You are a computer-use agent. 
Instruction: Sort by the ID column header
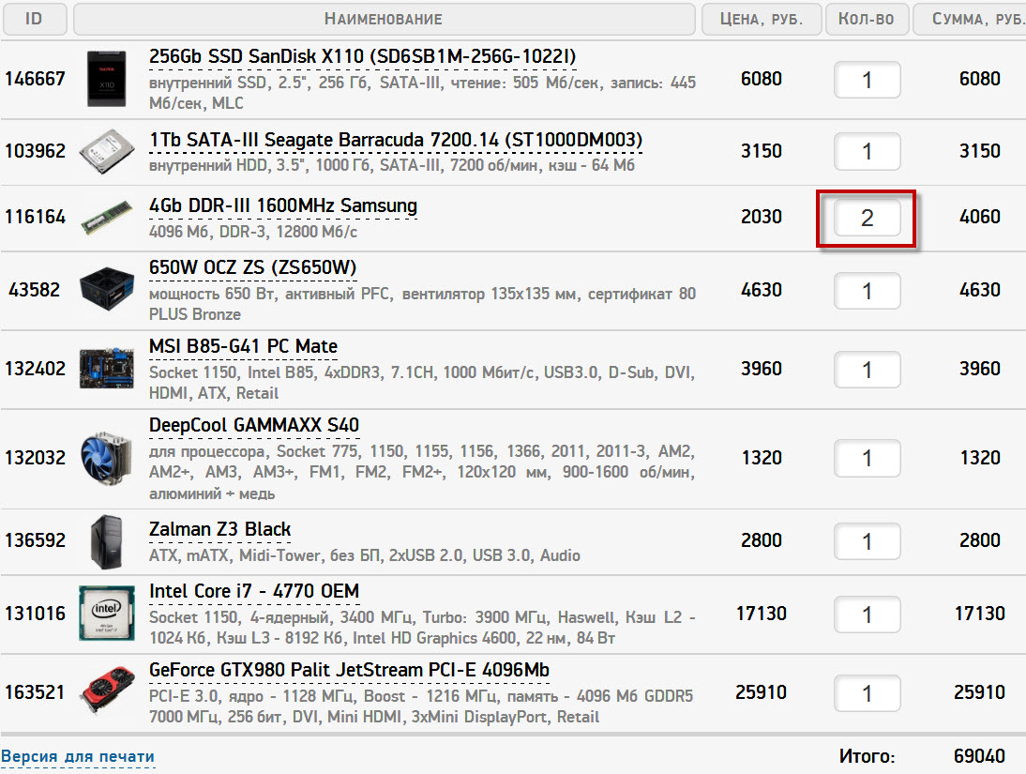(x=35, y=19)
